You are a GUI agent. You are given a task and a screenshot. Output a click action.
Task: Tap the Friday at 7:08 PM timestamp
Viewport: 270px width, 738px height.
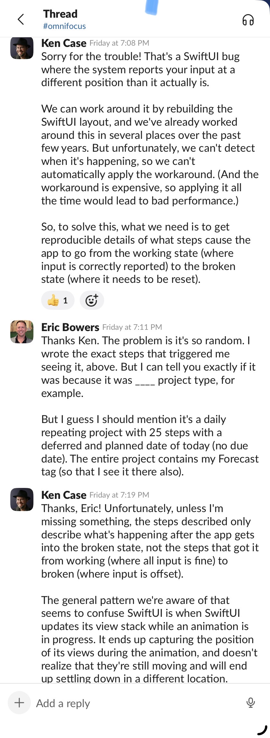click(x=119, y=43)
